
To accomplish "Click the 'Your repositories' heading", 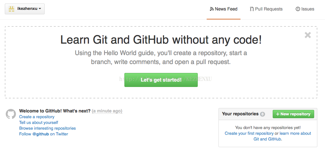I will point(240,114).
